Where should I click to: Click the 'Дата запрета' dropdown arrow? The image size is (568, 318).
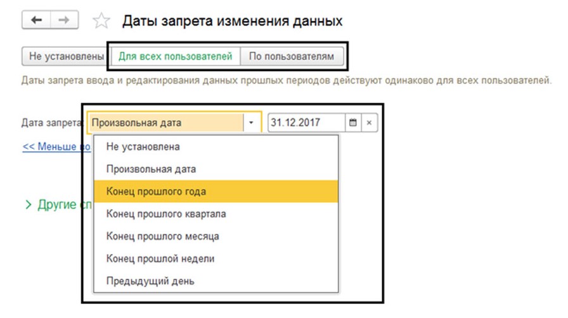click(x=252, y=122)
